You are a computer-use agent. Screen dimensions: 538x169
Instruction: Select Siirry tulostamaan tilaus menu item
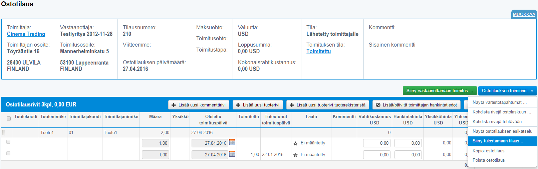tap(498, 141)
